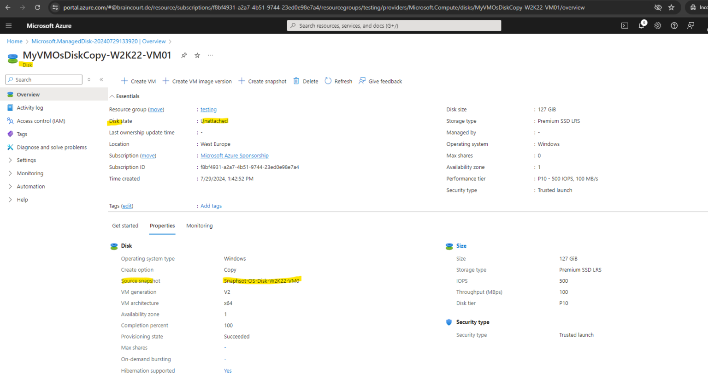Add MyVMOsDiskCopy-W2K22-VM01 to favorites star

197,55
